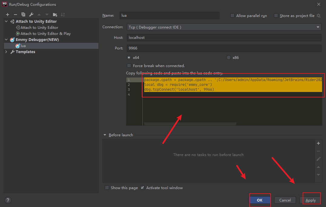The image size is (326, 207).
Task: Select the Templates tree node
Action: click(x=25, y=52)
